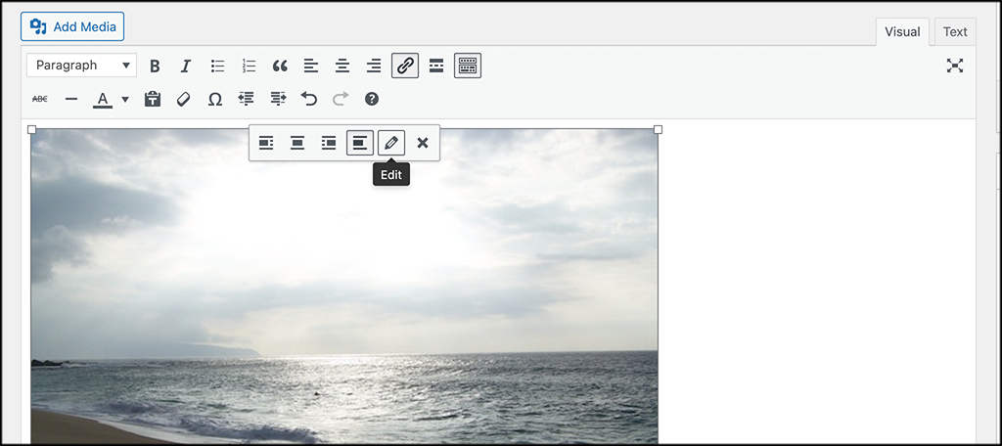This screenshot has width=1002, height=446.
Task: Toggle italic formatting
Action: click(185, 66)
